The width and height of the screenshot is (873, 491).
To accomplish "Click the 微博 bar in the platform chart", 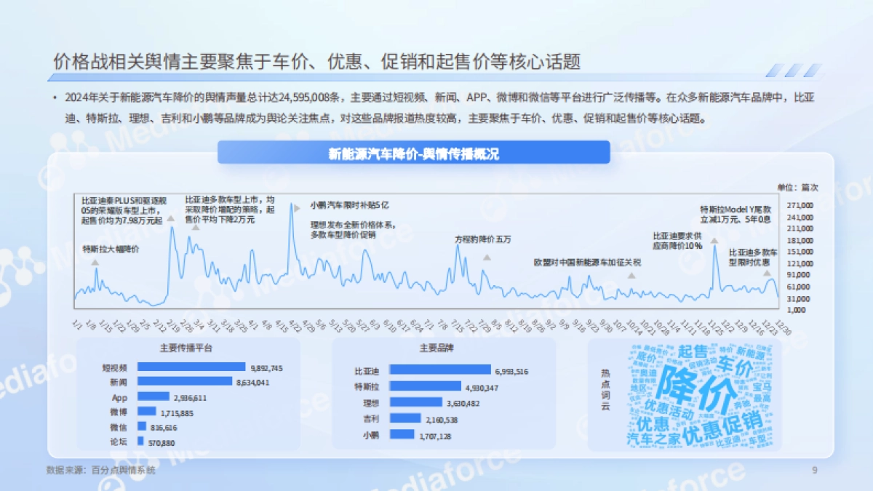I will [x=148, y=410].
